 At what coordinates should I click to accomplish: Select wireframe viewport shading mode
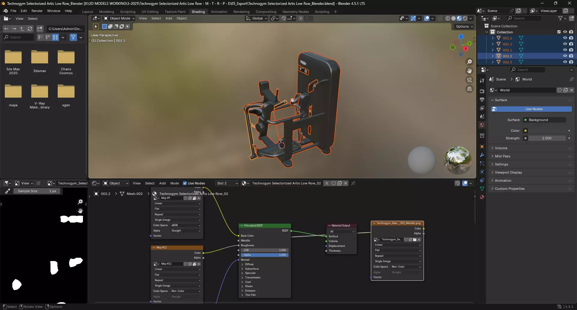pos(448,18)
